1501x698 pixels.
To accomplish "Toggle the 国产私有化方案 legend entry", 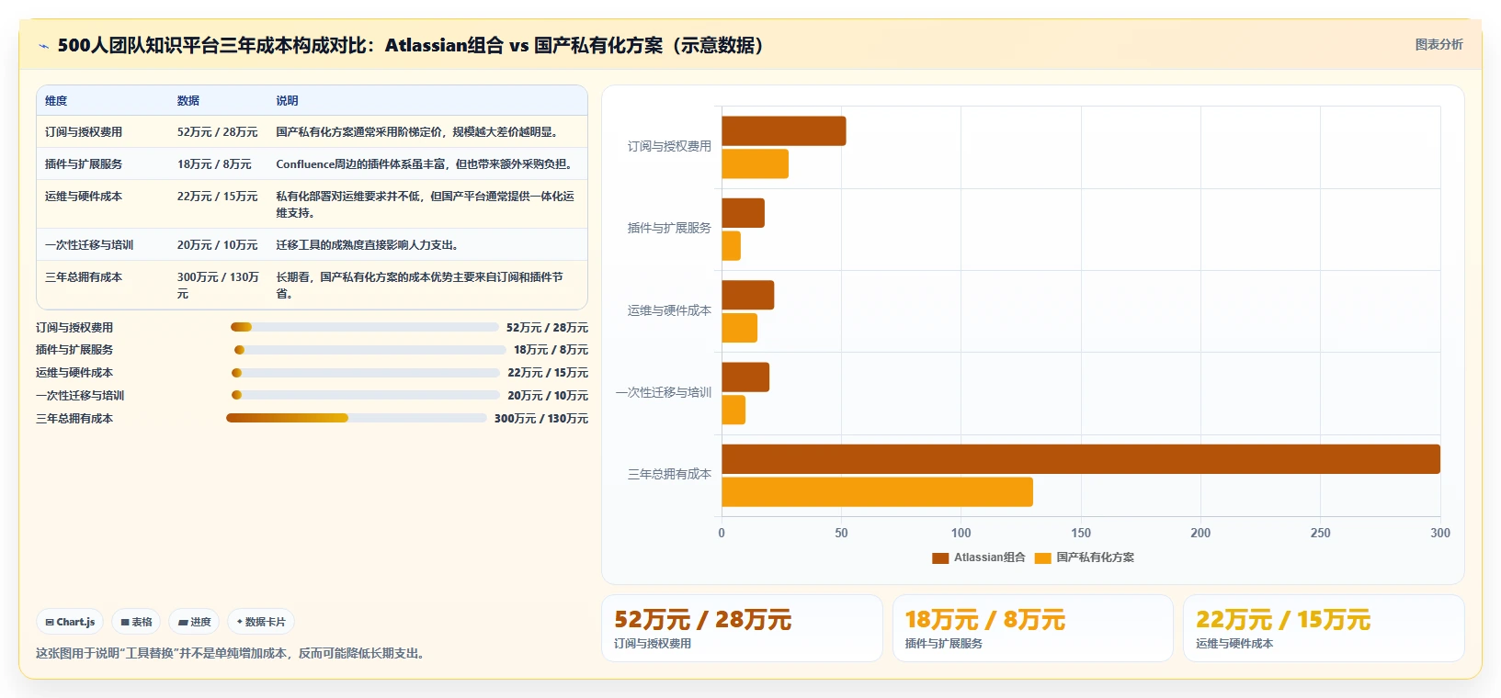I will pyautogui.click(x=1085, y=557).
